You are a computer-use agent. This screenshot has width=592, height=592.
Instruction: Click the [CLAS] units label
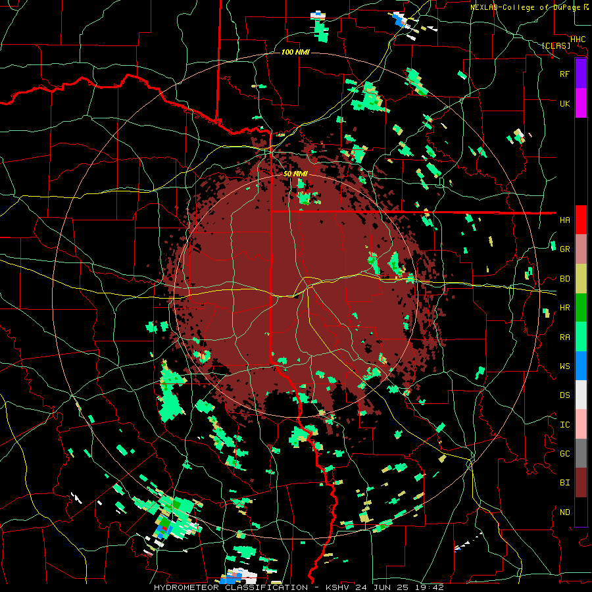(x=556, y=46)
